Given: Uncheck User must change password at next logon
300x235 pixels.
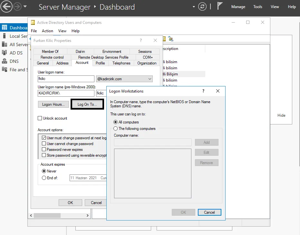Looking at the screenshot, I should [44, 138].
